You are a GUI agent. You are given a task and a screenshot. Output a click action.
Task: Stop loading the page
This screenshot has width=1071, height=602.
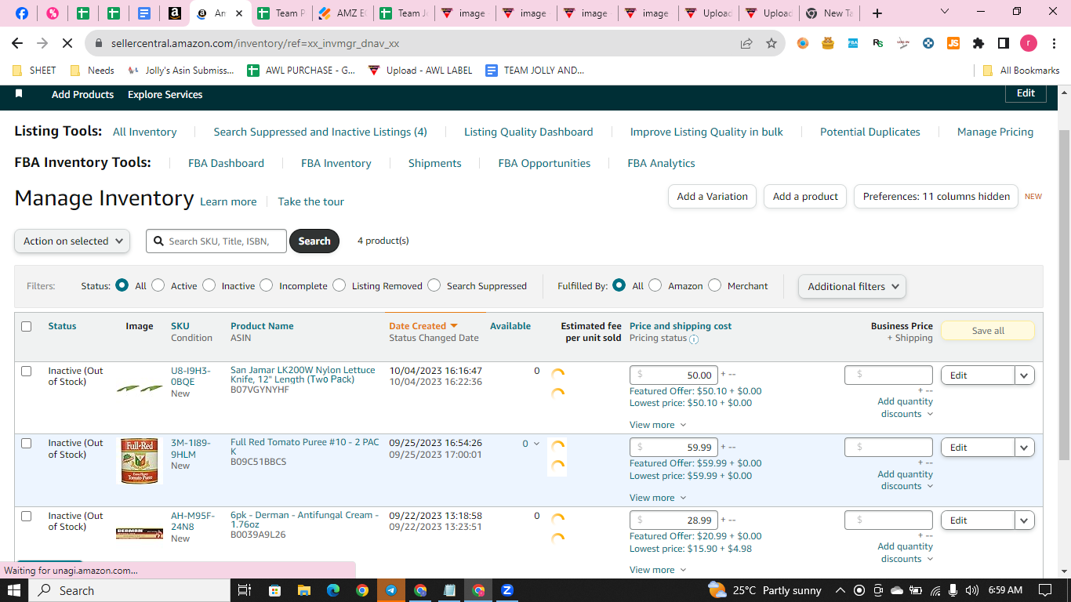click(x=67, y=43)
